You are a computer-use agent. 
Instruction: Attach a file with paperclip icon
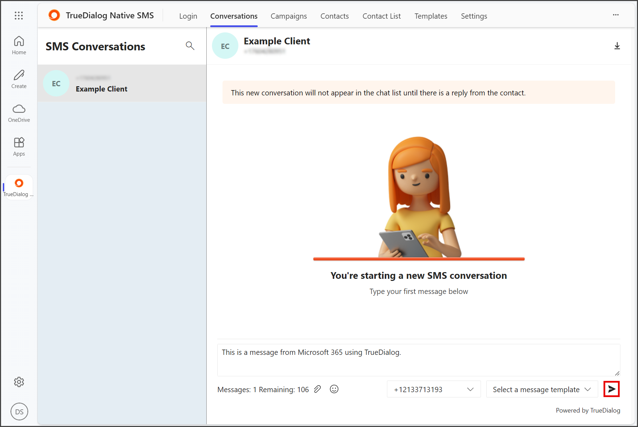point(318,389)
